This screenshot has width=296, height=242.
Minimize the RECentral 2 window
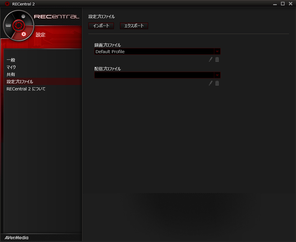pos(275,4)
